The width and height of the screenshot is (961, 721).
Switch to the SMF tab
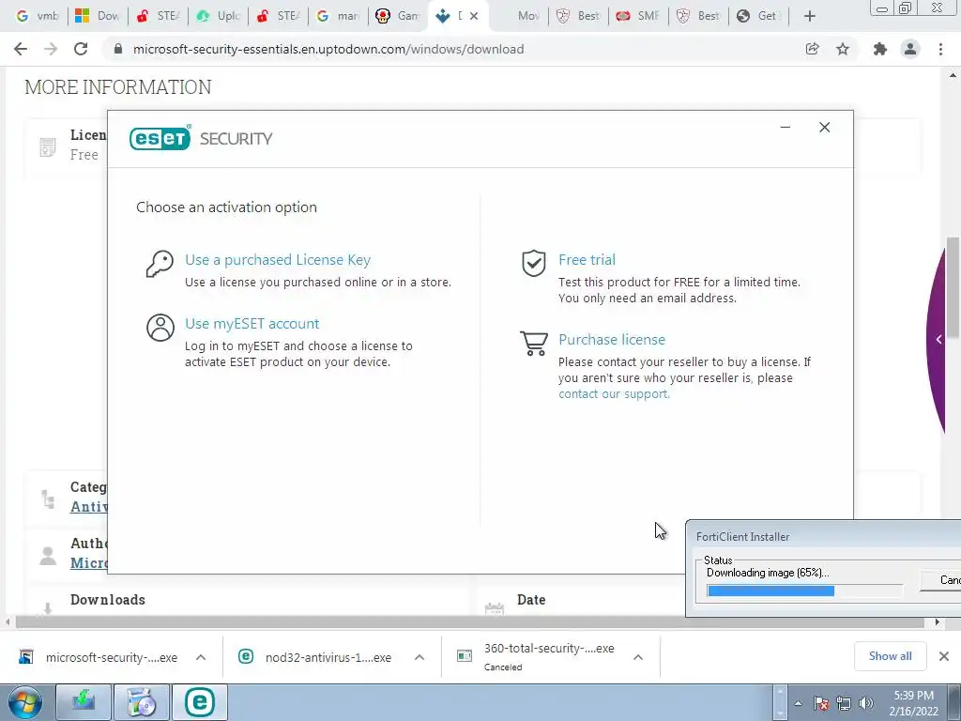pyautogui.click(x=638, y=16)
